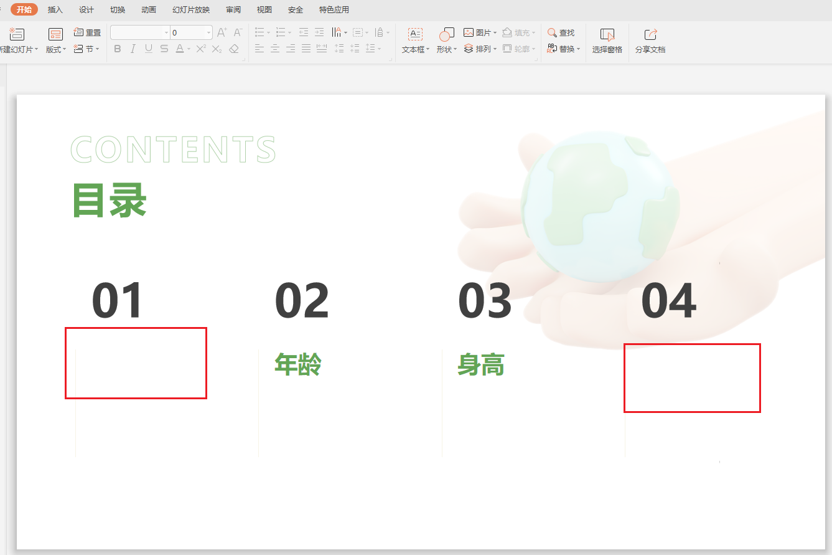Toggle bold formatting
The image size is (832, 555).
[x=118, y=49]
